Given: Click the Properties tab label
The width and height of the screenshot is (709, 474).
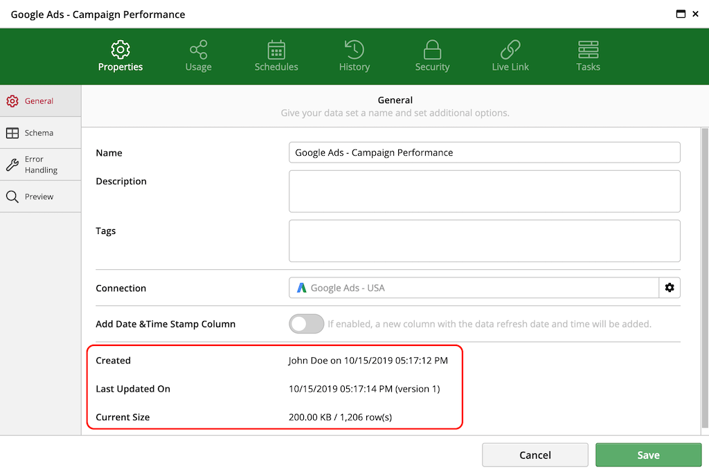Looking at the screenshot, I should coord(120,67).
